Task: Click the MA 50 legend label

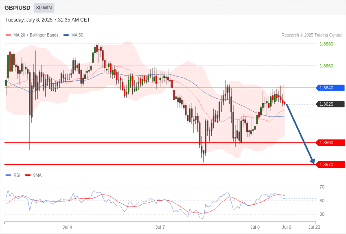Action: pos(77,35)
